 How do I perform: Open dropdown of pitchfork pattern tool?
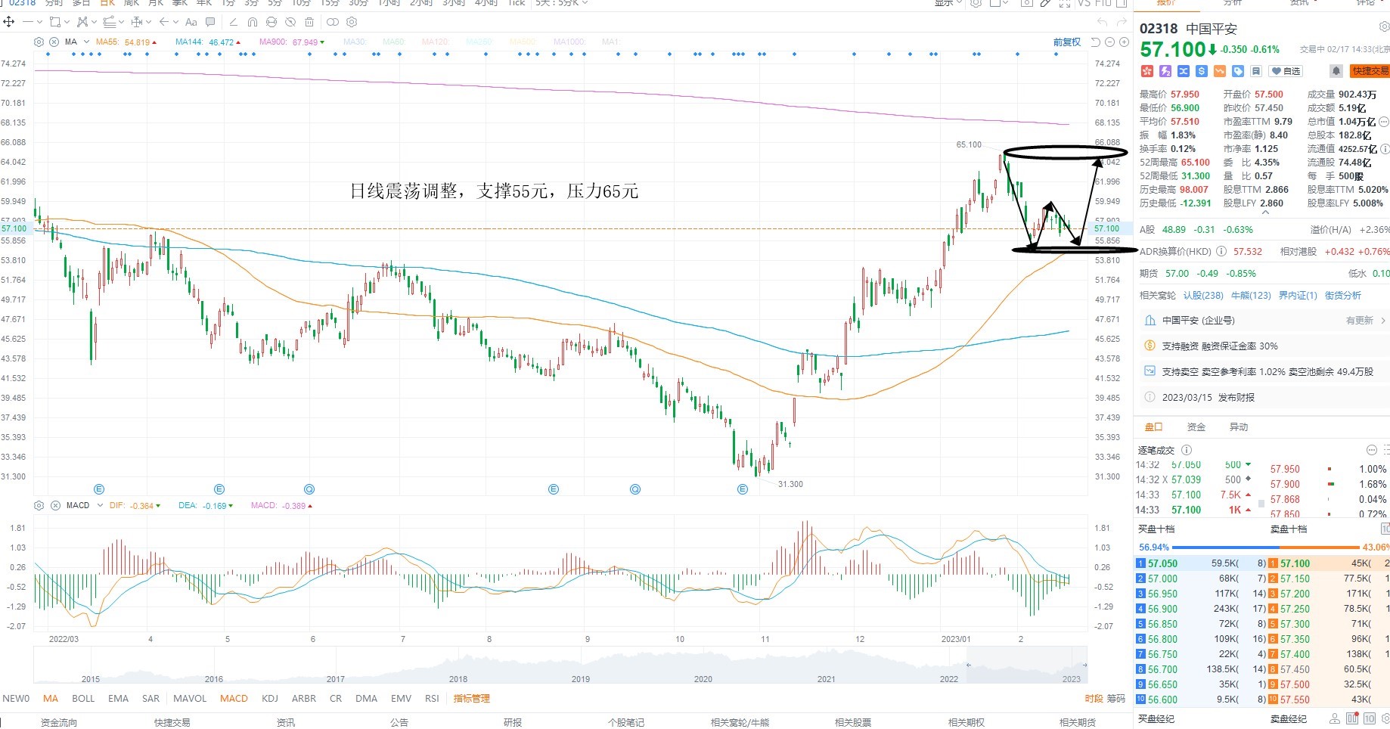94,22
